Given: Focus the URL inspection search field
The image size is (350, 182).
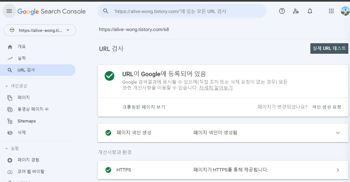Looking at the screenshot, I should 182,11.
